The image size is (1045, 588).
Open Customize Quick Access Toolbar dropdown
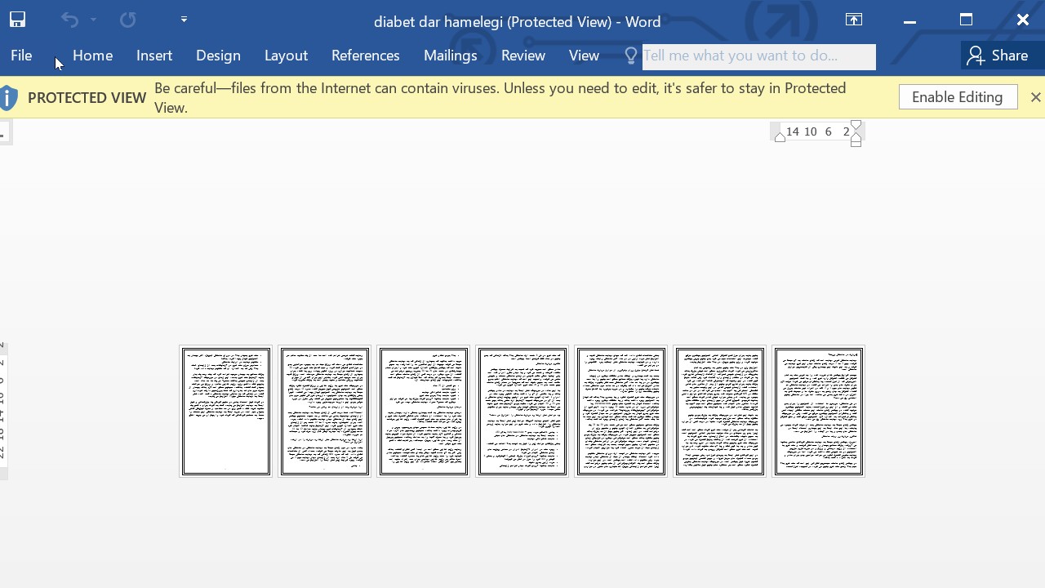coord(184,20)
